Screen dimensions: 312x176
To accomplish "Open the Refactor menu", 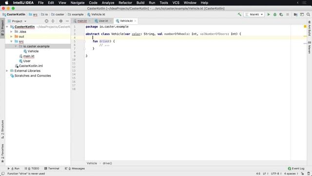I will pos(125,3).
